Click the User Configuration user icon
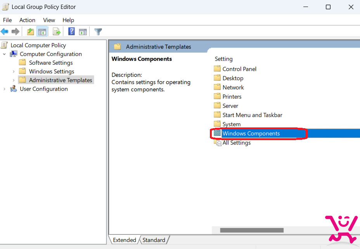 (14, 89)
